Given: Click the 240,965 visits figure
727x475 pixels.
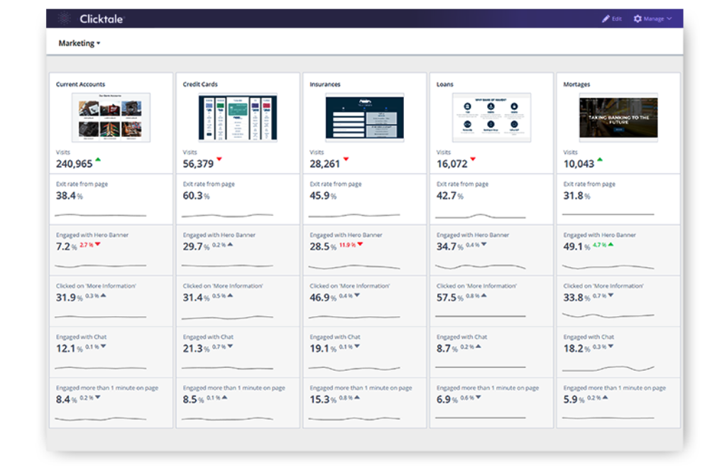Looking at the screenshot, I should pos(74,164).
